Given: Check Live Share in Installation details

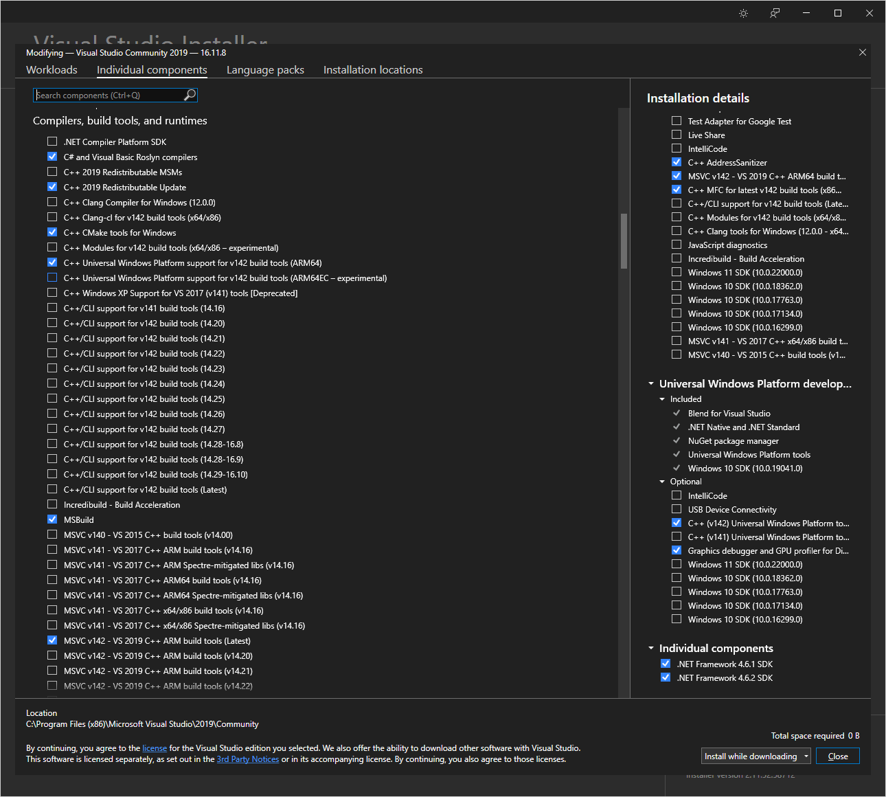Looking at the screenshot, I should click(x=677, y=135).
